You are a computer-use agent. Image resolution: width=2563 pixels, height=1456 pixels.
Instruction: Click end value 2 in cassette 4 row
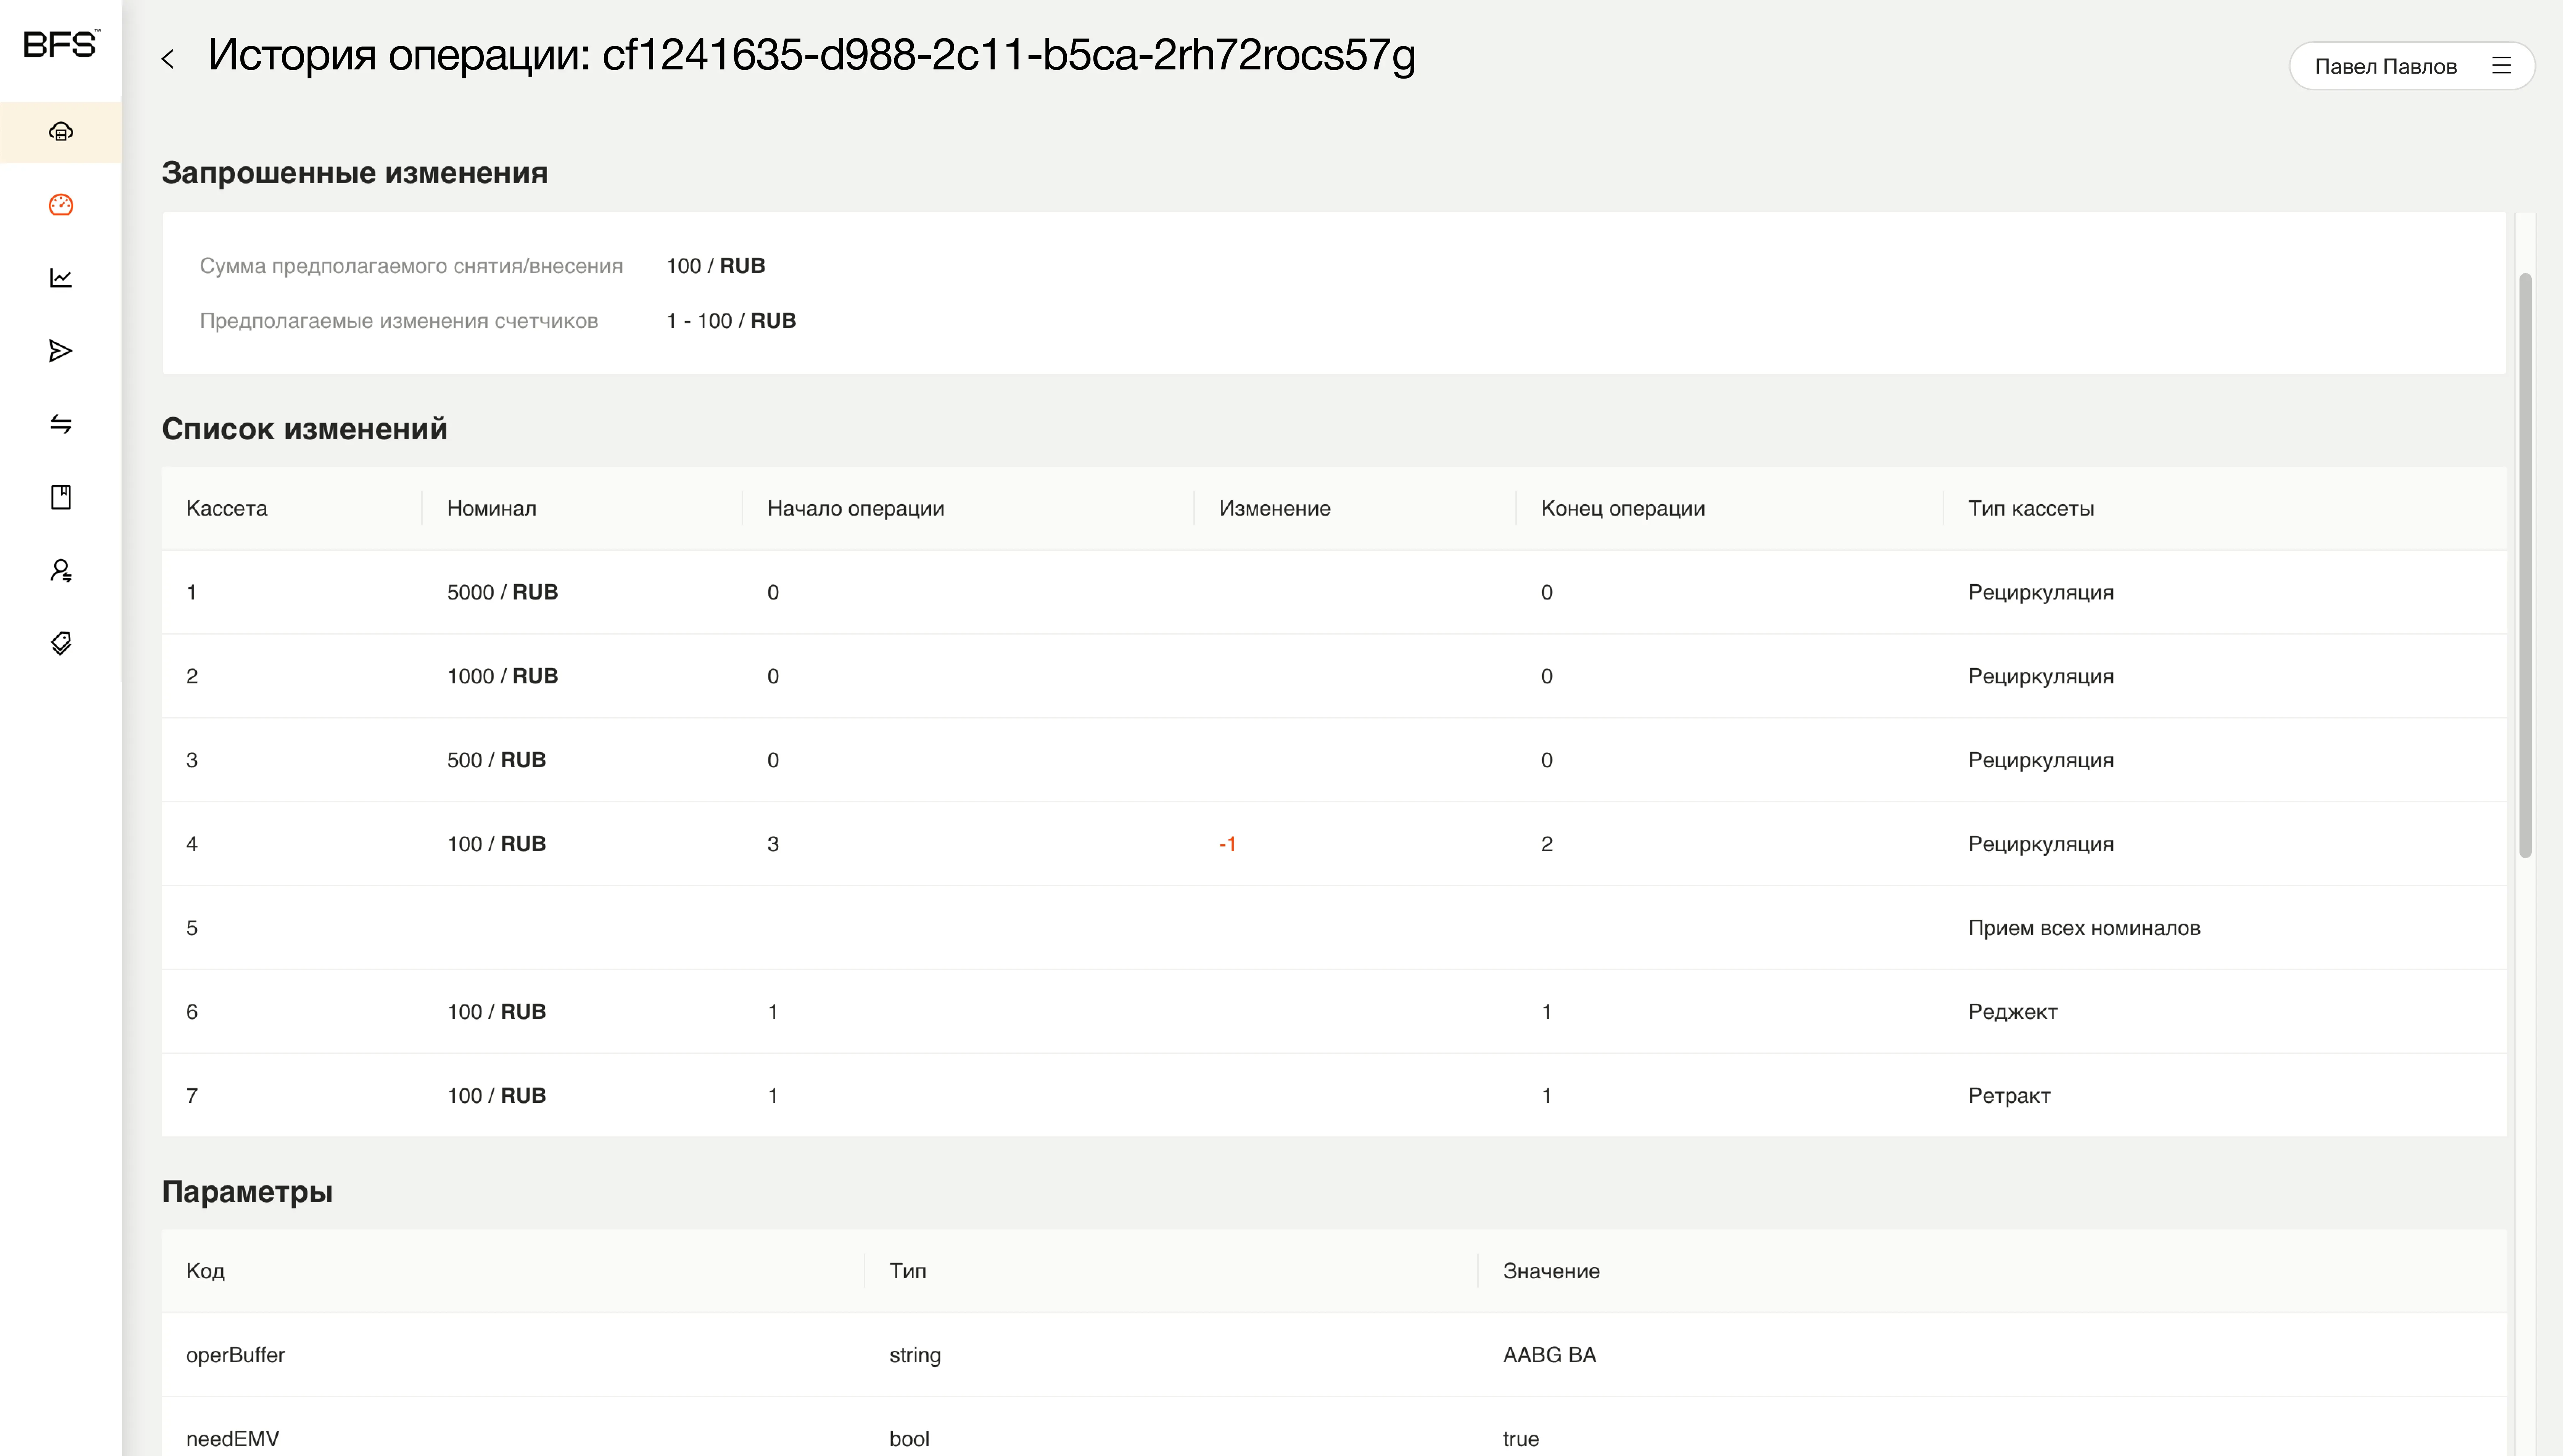tap(1547, 844)
